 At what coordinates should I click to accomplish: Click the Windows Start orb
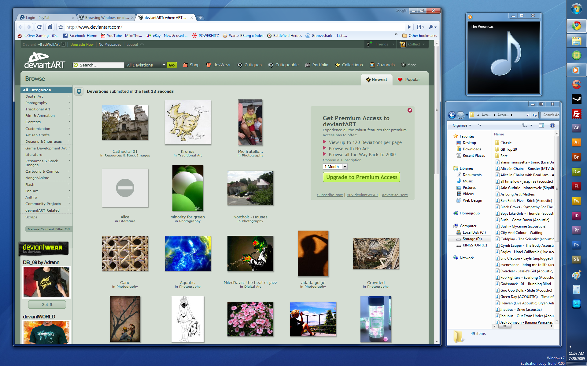[x=576, y=9]
